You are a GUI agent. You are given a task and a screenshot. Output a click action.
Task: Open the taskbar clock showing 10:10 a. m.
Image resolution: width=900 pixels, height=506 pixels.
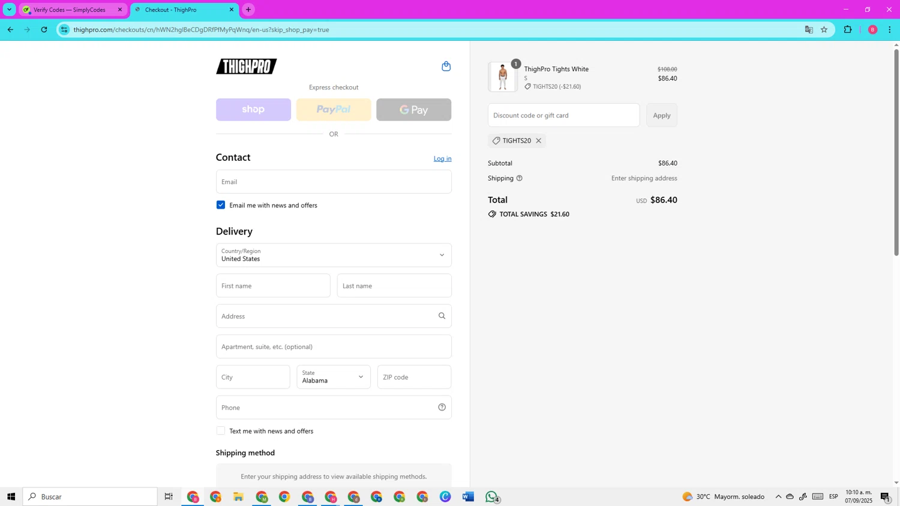tap(859, 496)
